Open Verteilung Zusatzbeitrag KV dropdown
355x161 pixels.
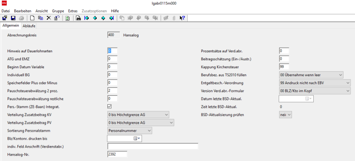pos(138,115)
